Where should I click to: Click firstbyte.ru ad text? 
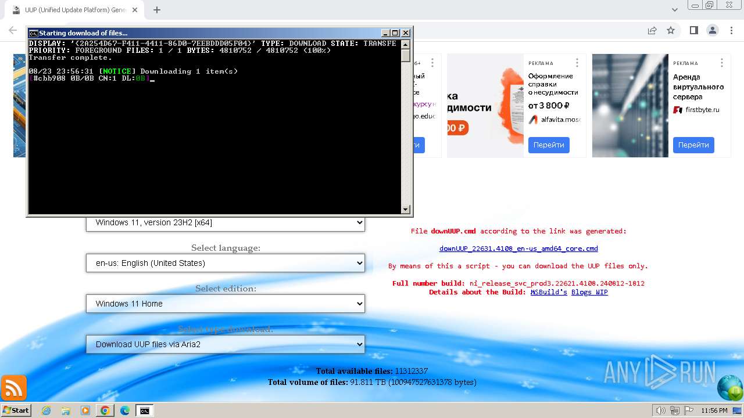coord(702,110)
